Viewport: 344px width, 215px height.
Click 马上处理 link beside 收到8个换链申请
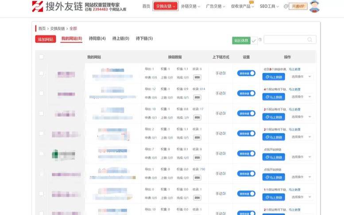(x=294, y=69)
